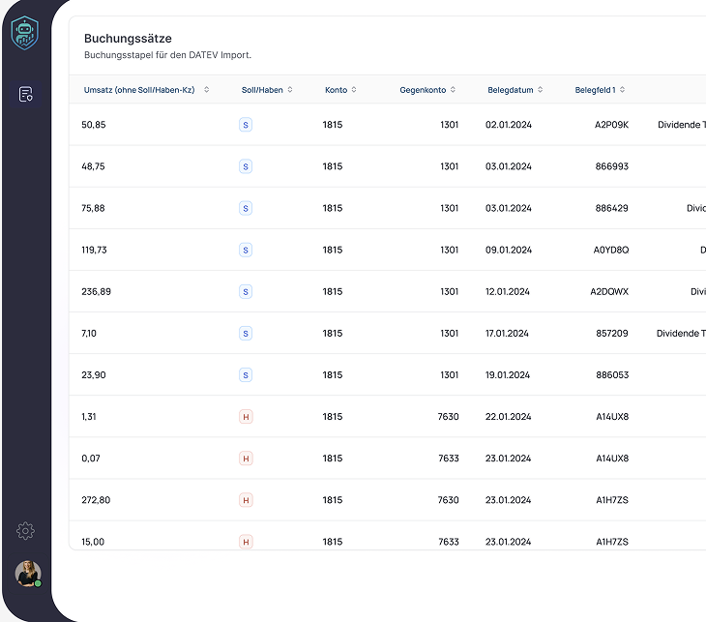The height and width of the screenshot is (622, 706).
Task: Click the date 09.01.2024 cell
Action: (x=508, y=250)
